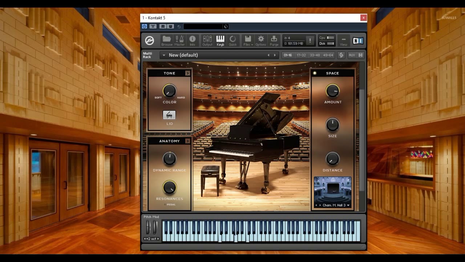Click the reverb DISTANCE knob
The image size is (465, 262).
332,159
